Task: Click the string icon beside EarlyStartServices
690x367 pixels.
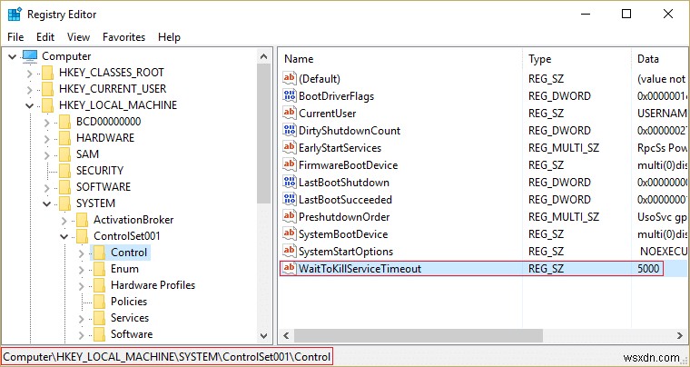Action: coord(290,147)
